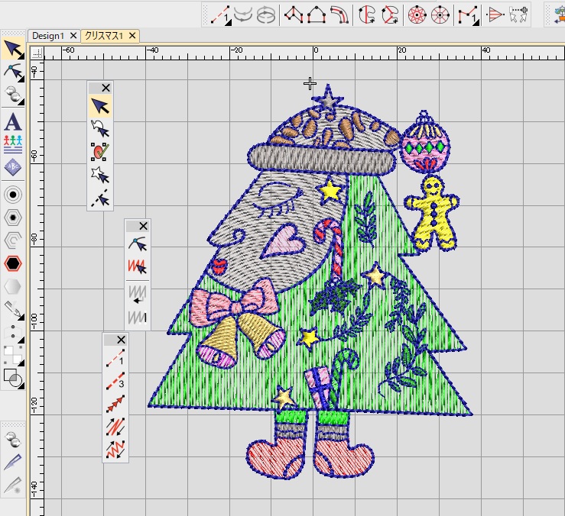Choose the lasso freehand select tool
Image resolution: width=565 pixels, height=516 pixels.
[100, 129]
